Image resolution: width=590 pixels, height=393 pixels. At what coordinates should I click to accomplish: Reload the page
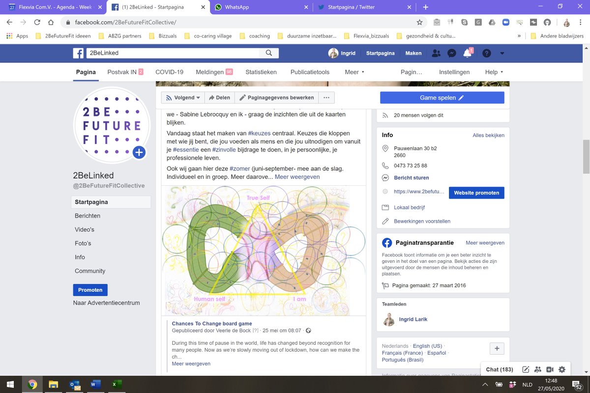tap(37, 22)
